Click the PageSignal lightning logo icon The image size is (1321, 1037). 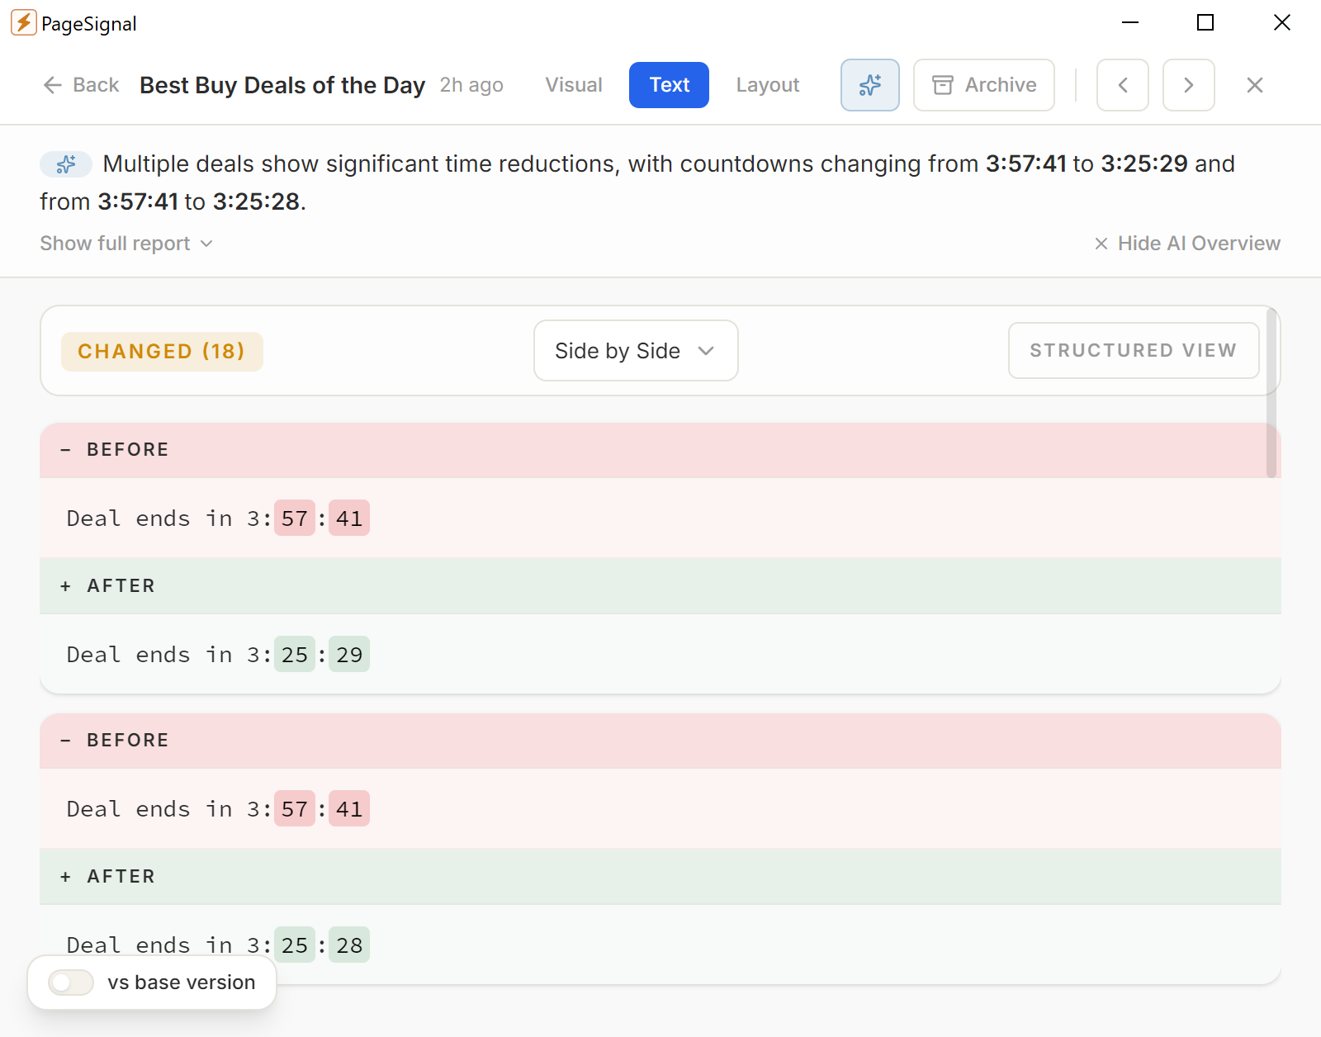(23, 23)
